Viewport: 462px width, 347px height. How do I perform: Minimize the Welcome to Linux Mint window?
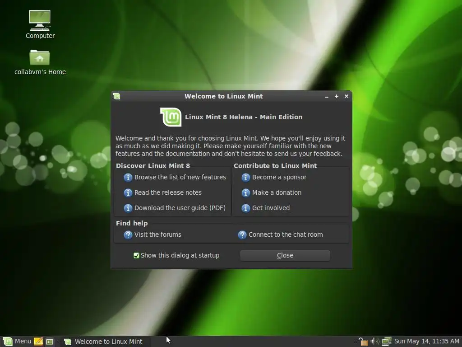[x=327, y=97]
